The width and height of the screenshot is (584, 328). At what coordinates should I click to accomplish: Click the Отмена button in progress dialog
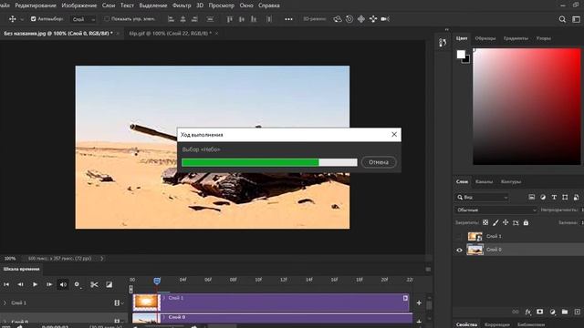click(x=379, y=162)
